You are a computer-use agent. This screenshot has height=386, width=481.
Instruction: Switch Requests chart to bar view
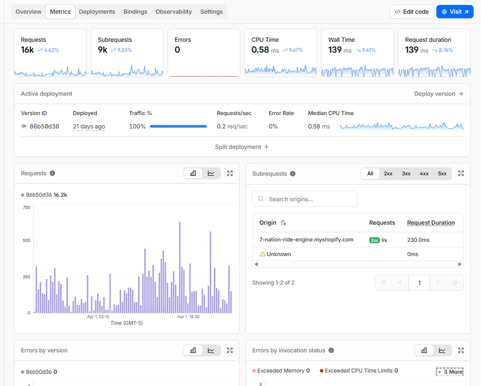click(193, 173)
